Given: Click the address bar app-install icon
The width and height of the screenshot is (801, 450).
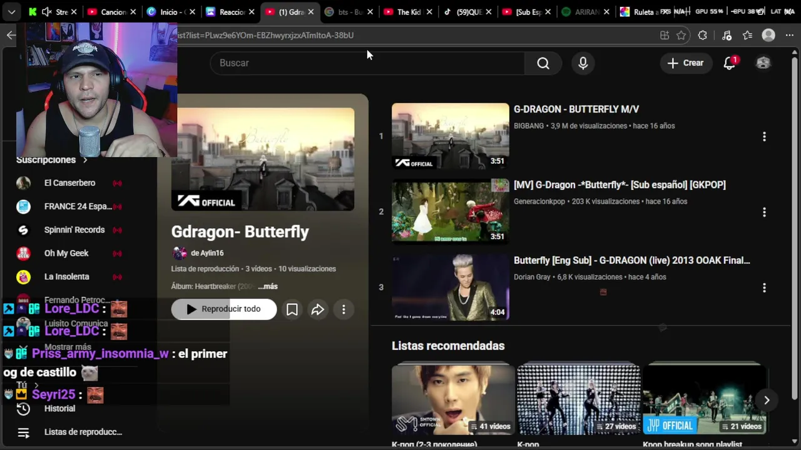Looking at the screenshot, I should 665,36.
